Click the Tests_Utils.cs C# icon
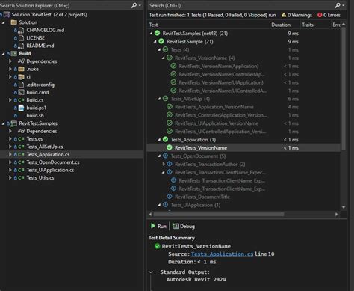 point(22,178)
